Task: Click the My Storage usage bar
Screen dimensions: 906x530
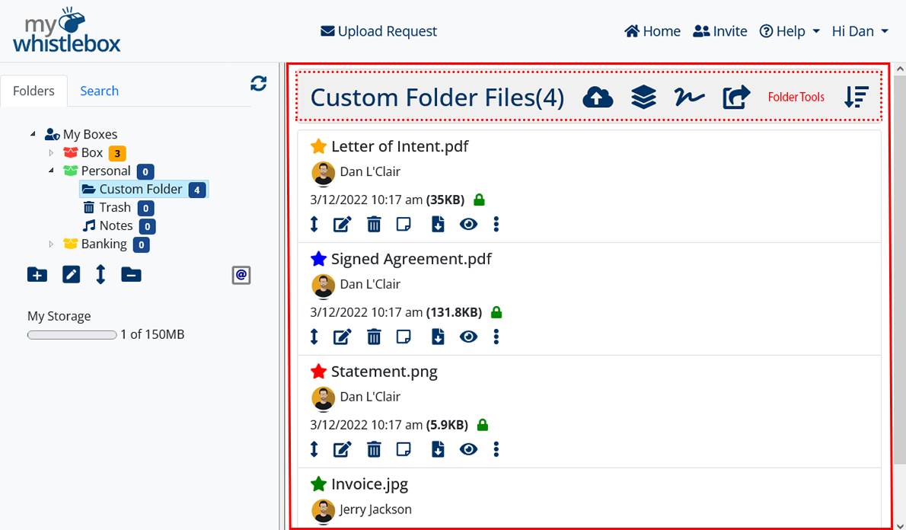Action: [72, 334]
